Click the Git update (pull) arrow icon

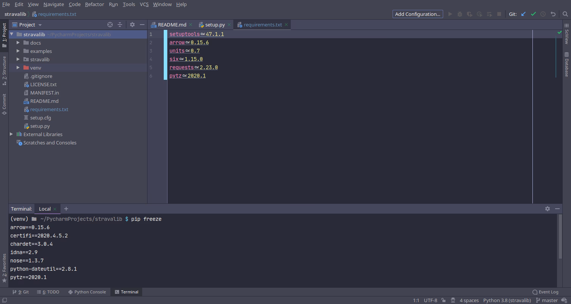coord(523,14)
